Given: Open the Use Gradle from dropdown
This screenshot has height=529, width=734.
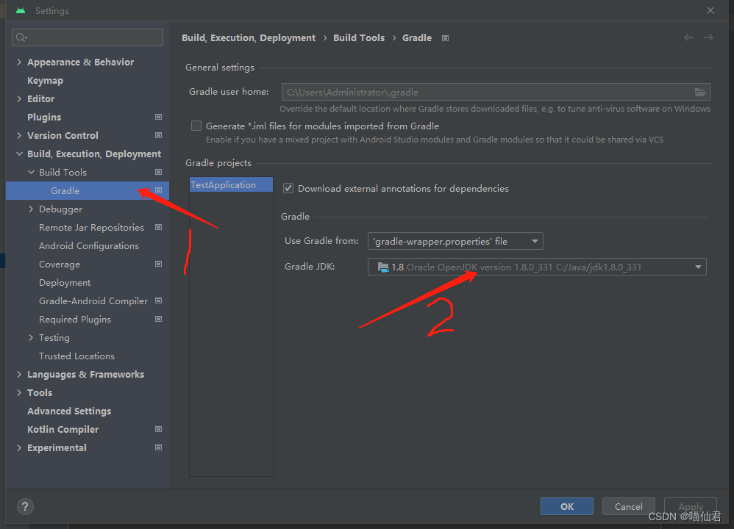Looking at the screenshot, I should point(455,241).
